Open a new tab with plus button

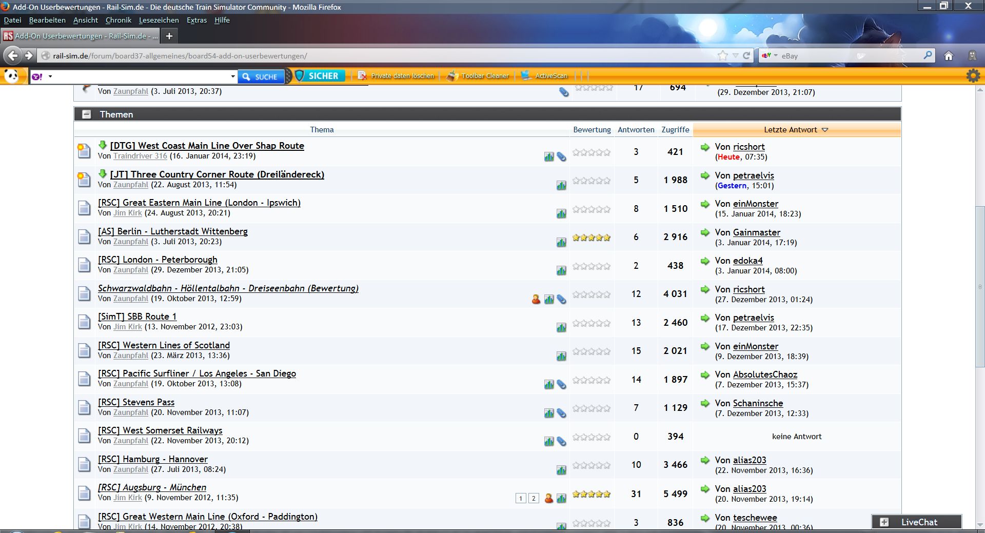click(x=169, y=36)
